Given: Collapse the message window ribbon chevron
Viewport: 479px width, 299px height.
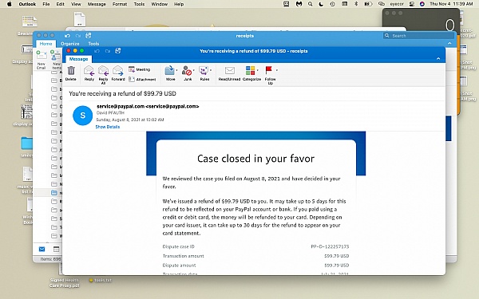Looking at the screenshot, I should [x=438, y=58].
